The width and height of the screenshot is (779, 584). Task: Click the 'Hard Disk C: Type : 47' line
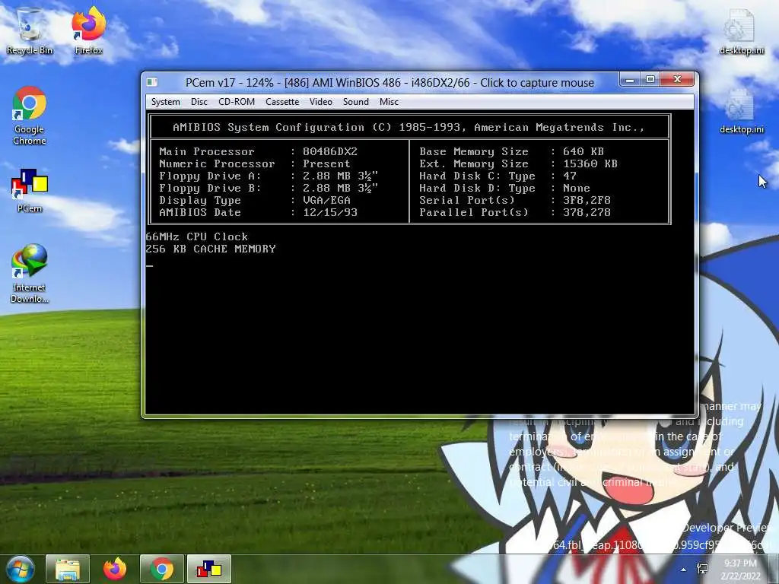click(x=498, y=176)
